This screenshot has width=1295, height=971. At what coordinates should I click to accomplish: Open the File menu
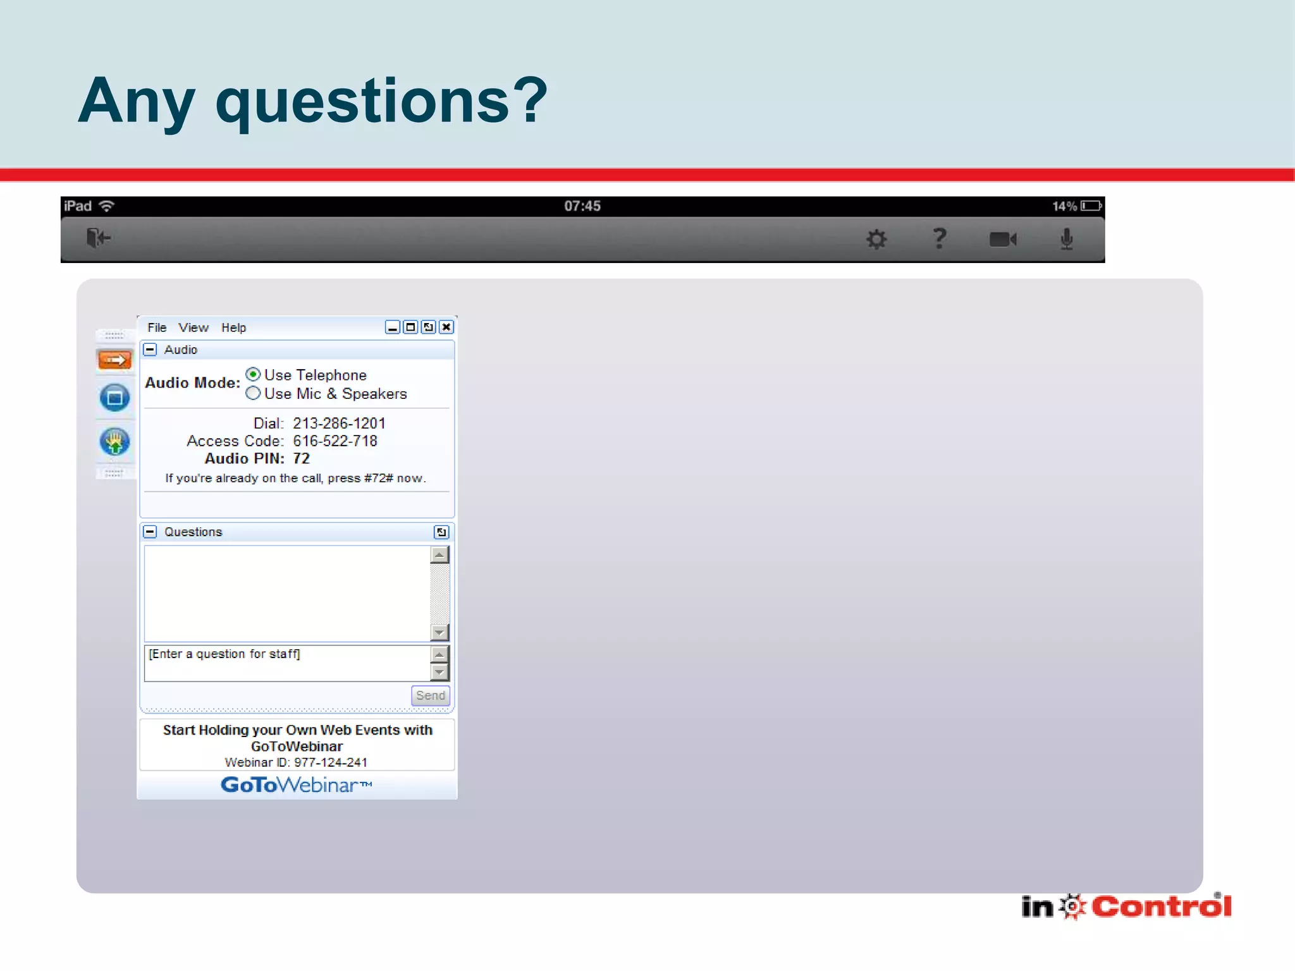[x=157, y=327]
